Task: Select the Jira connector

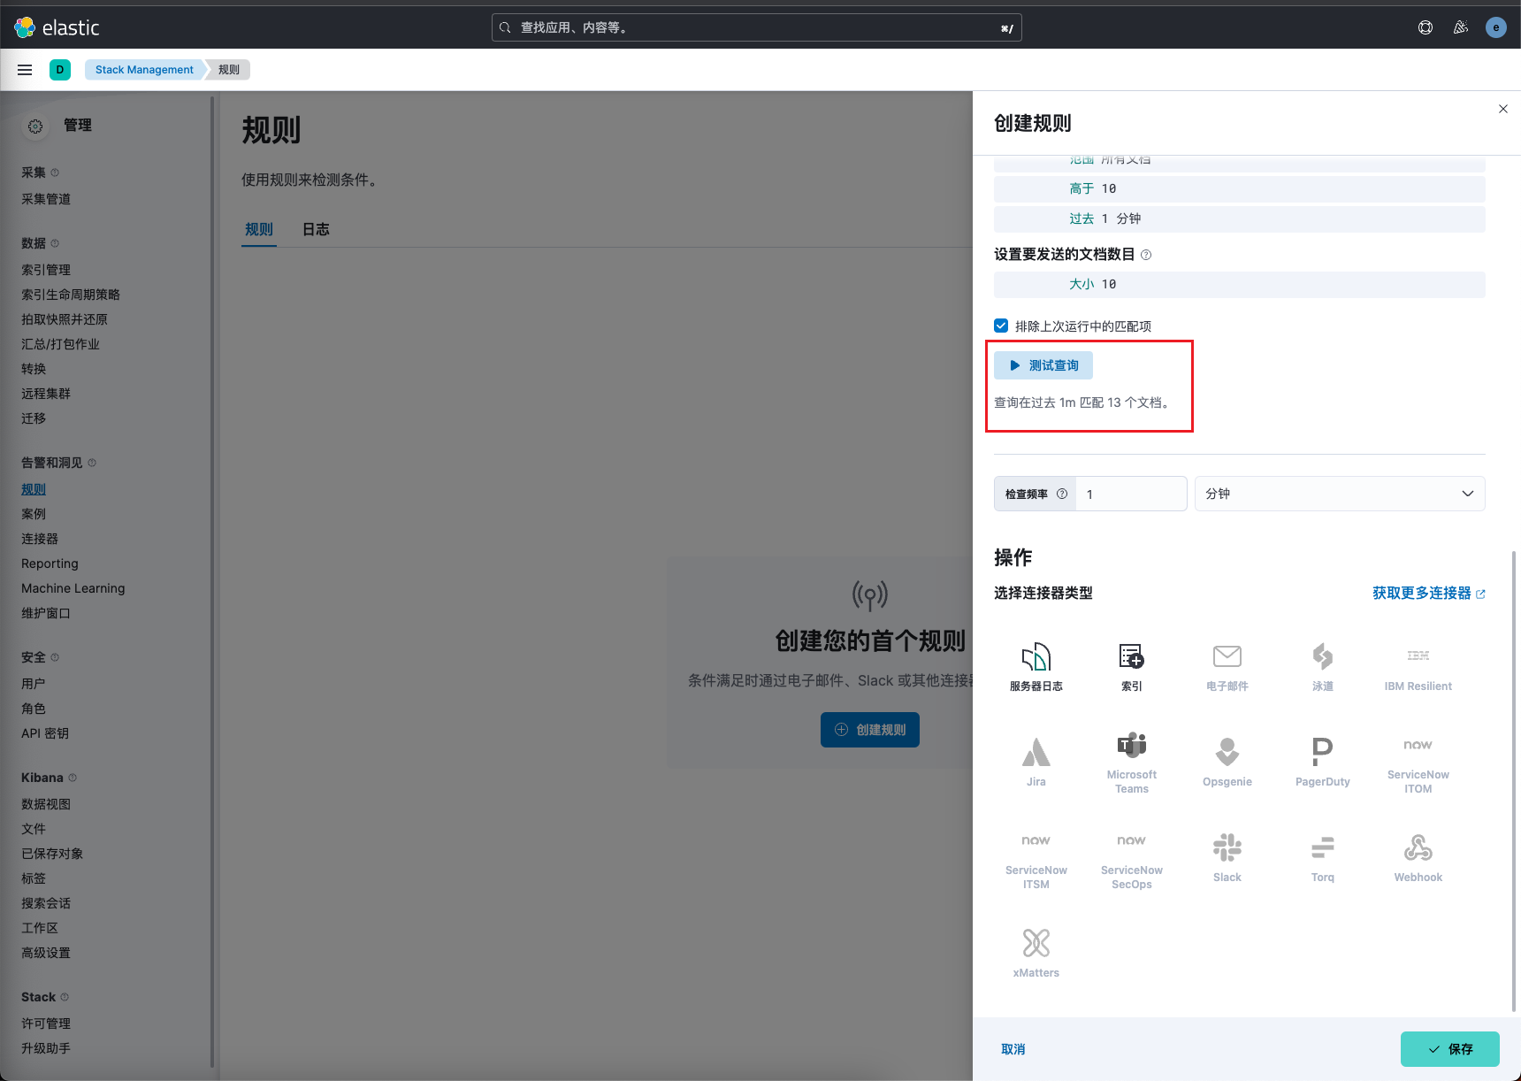Action: click(x=1036, y=762)
